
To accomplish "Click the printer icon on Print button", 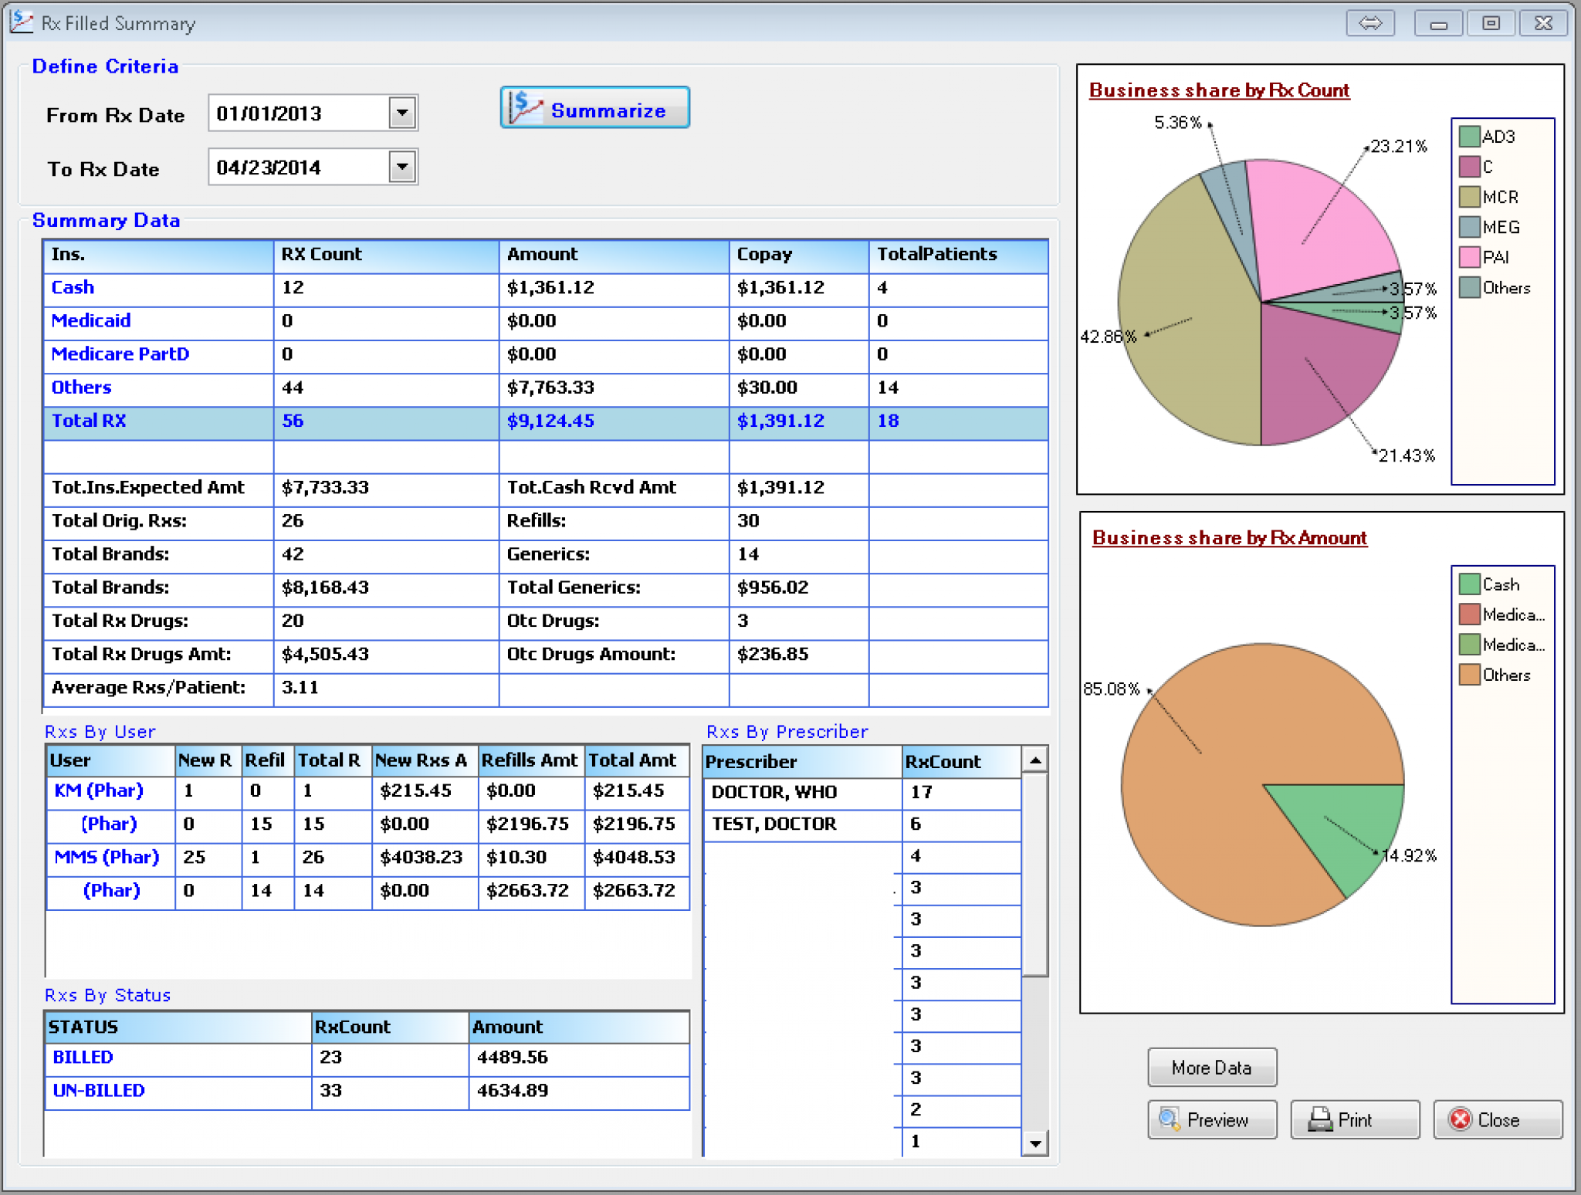I will coord(1320,1119).
